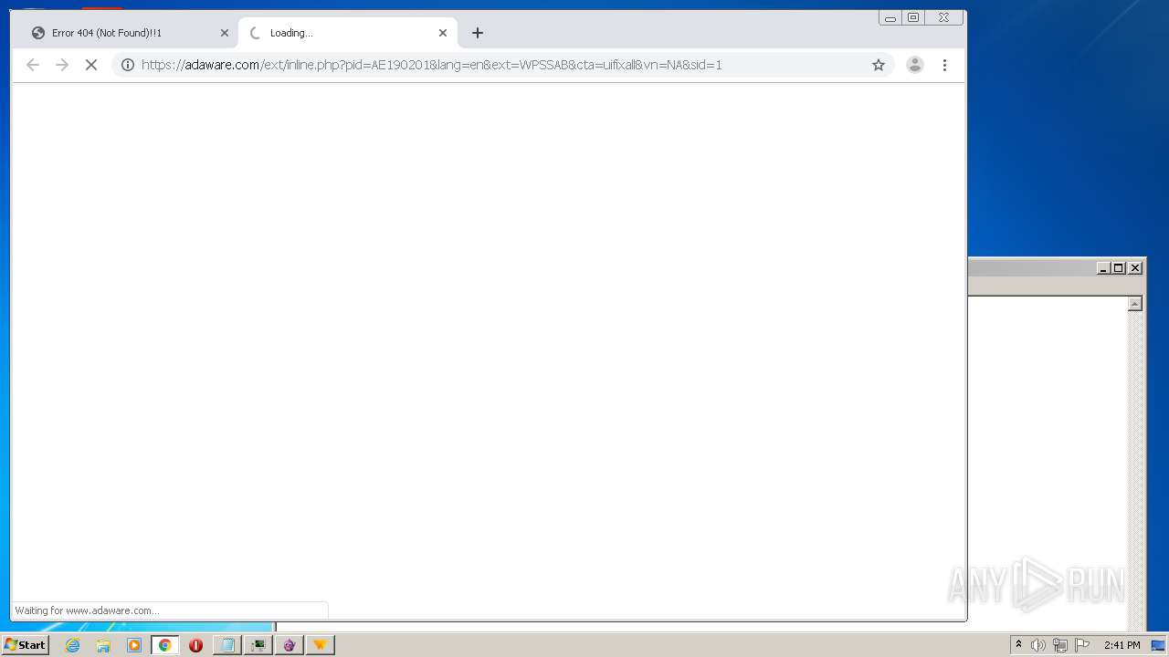Open the volume speaker tray icon
The image size is (1169, 657).
click(1038, 645)
